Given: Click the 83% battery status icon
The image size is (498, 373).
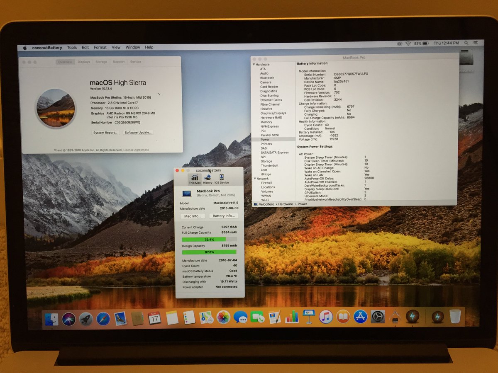Looking at the screenshot, I should click(x=421, y=43).
